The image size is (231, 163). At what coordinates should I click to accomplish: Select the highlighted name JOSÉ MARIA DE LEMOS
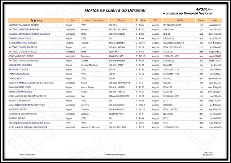tap(21, 56)
